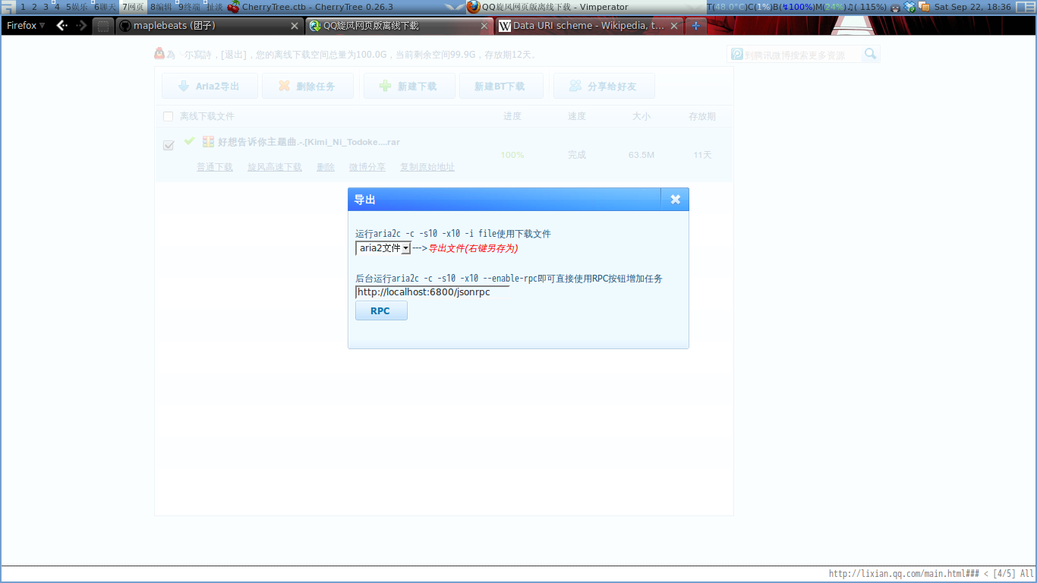
Task: Click the 删除 link under the rar file
Action: [326, 167]
